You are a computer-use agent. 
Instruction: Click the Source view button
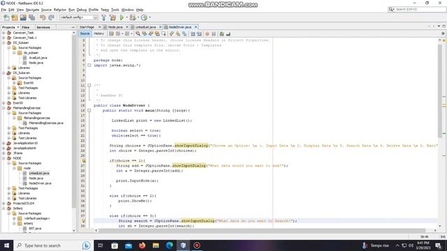[85, 33]
